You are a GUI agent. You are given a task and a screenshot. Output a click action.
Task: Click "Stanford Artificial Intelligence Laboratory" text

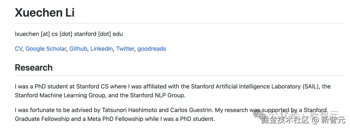coord(246,86)
